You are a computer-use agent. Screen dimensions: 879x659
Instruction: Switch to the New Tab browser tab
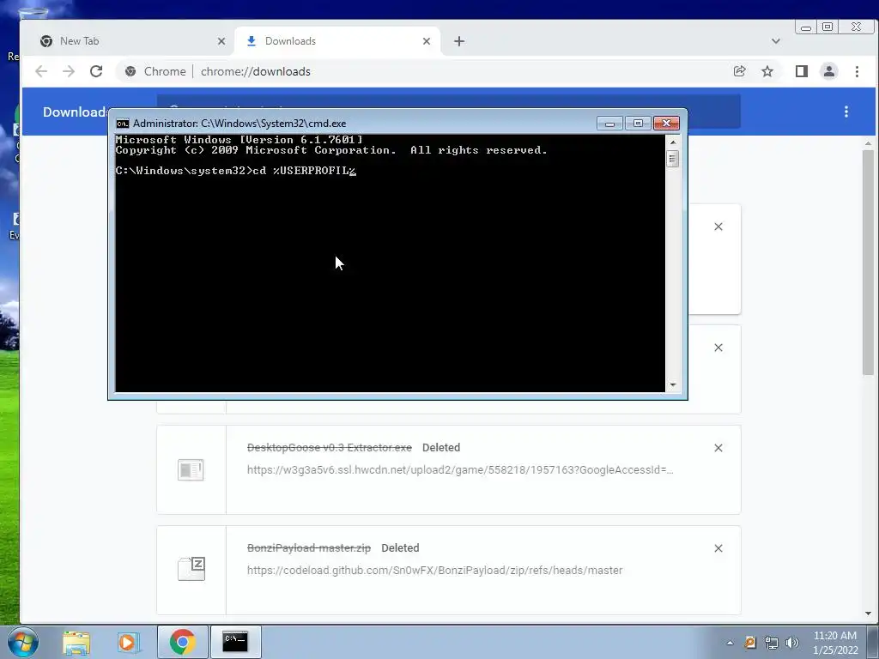pyautogui.click(x=131, y=41)
